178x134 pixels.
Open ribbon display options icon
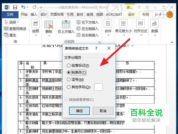point(147,7)
